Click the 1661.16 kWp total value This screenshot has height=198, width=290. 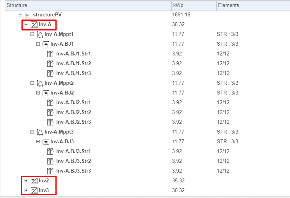pyautogui.click(x=181, y=15)
